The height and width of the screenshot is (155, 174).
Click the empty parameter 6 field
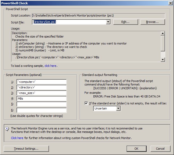coord(42,110)
